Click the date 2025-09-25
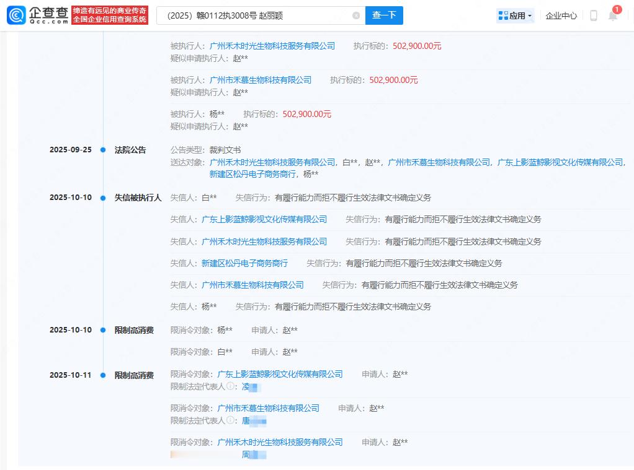Screen dimensions: 634x470 pyautogui.click(x=71, y=150)
